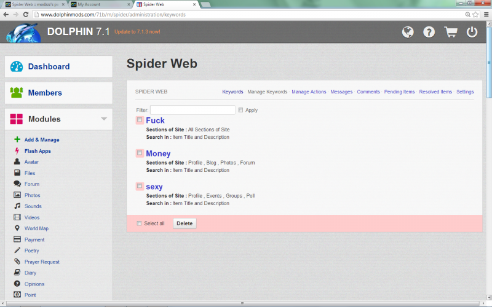Open the help question mark icon
Viewport: 492px width, 307px height.
point(429,32)
